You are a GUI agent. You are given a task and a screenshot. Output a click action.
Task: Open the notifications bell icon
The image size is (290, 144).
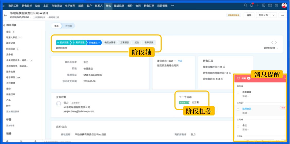point(252,5)
